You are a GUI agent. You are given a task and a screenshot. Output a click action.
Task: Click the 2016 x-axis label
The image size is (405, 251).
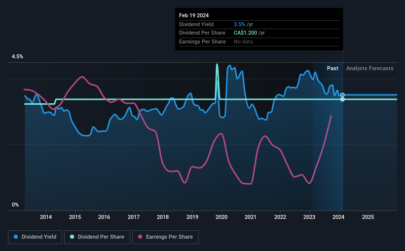(104, 217)
